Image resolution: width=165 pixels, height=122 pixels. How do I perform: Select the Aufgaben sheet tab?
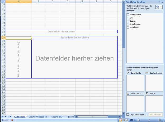19,116
